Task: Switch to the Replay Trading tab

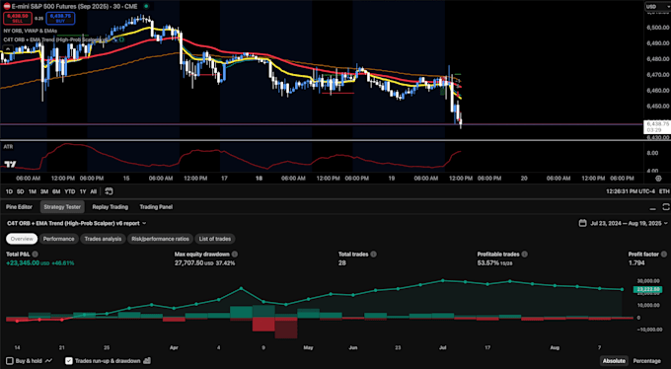Action: [110, 207]
